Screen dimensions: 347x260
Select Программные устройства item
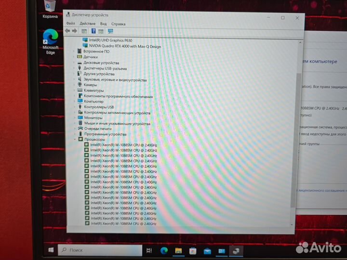(106, 134)
